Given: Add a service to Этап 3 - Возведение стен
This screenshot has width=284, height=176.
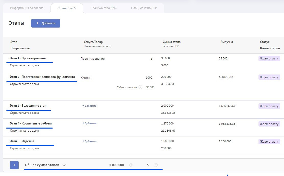Looking at the screenshot, I should [x=89, y=106].
